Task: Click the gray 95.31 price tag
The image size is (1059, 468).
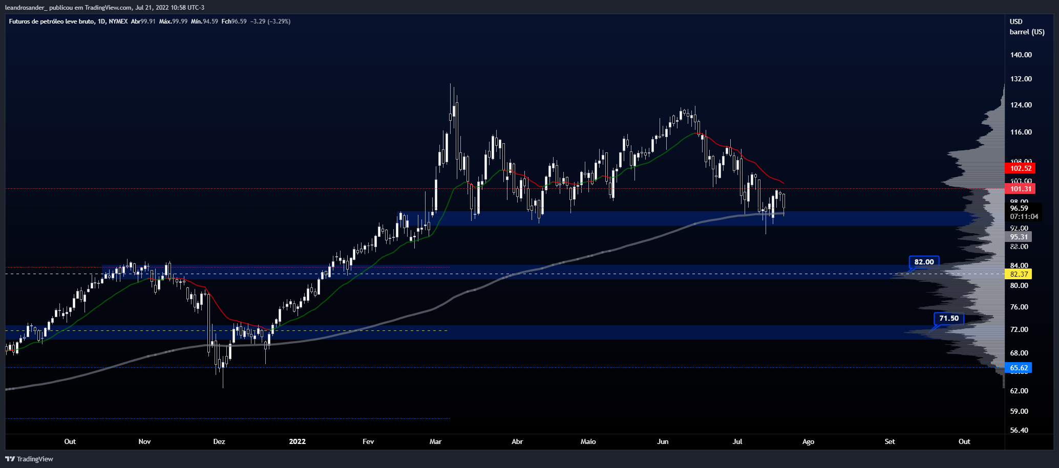Action: point(1019,237)
